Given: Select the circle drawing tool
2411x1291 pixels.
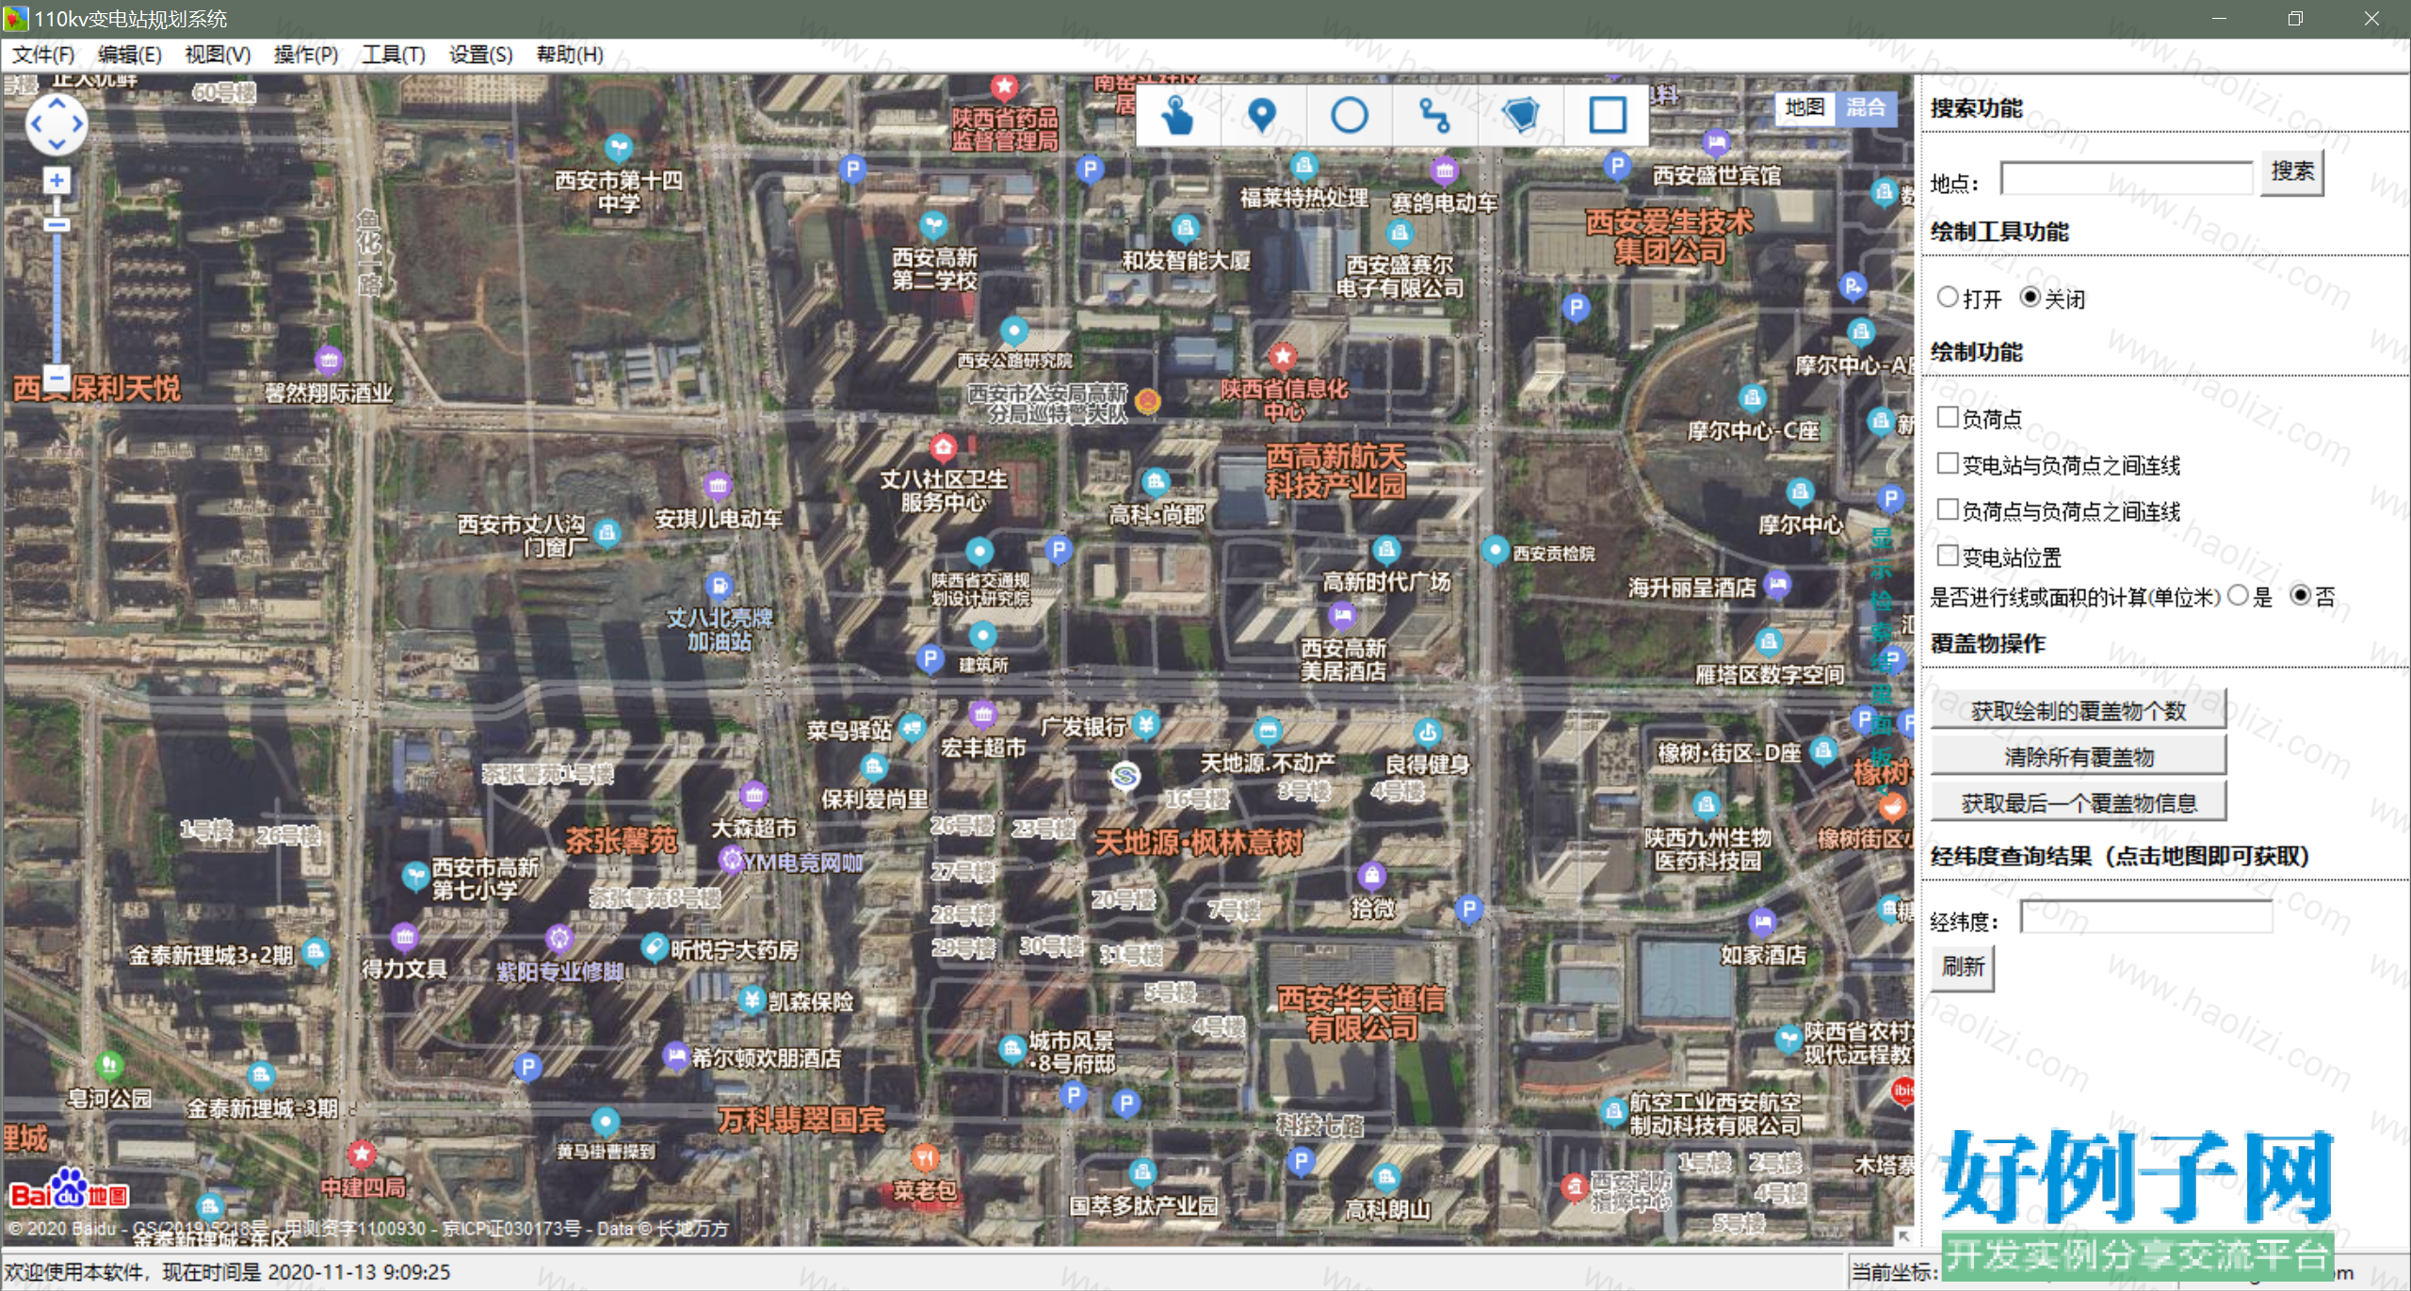Looking at the screenshot, I should pos(1349,115).
